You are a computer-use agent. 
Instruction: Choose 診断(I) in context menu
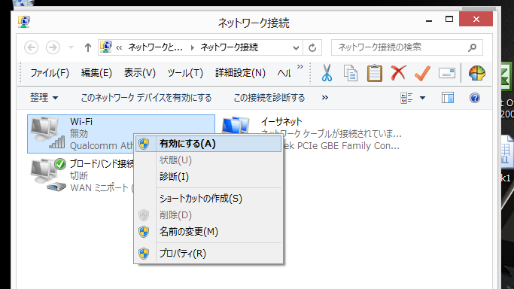click(208, 177)
